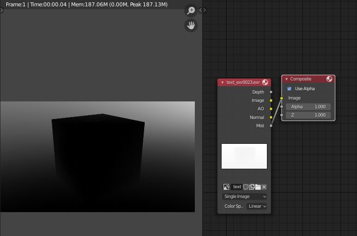
Task: Click the region toggle arrows beside zoom icon
Action: pos(203,10)
